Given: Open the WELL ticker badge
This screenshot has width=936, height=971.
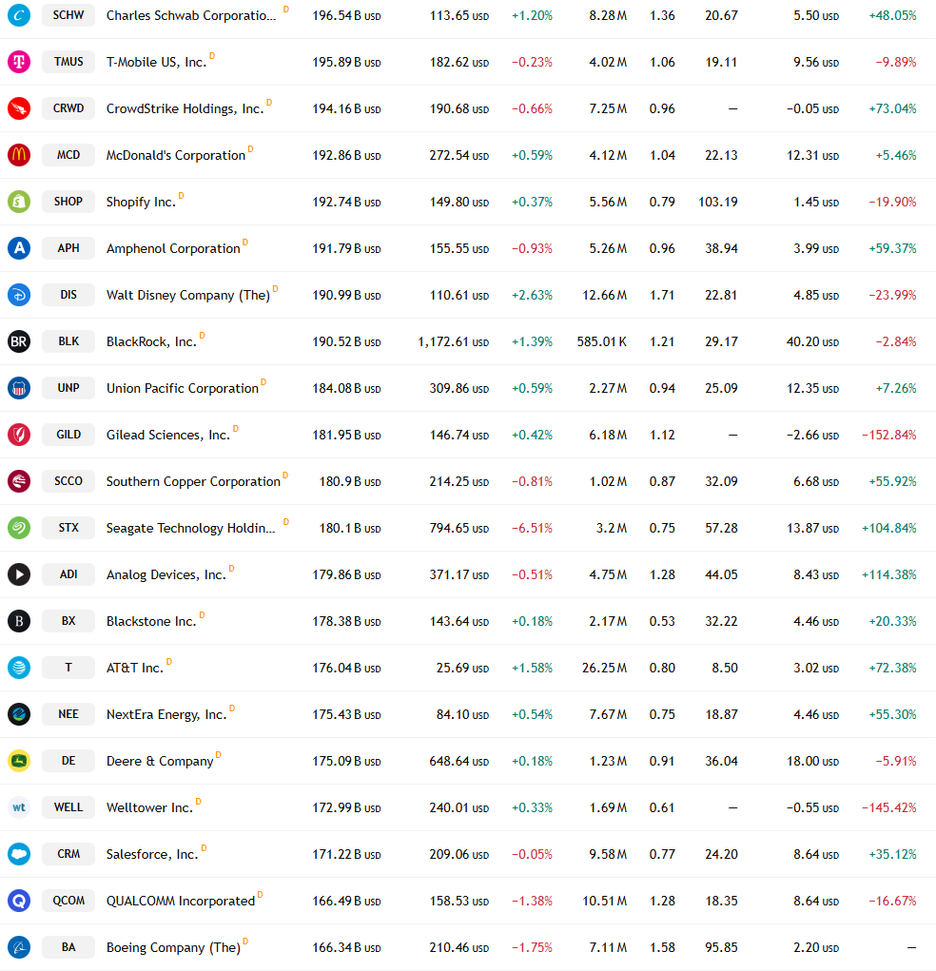Looking at the screenshot, I should pyautogui.click(x=68, y=807).
